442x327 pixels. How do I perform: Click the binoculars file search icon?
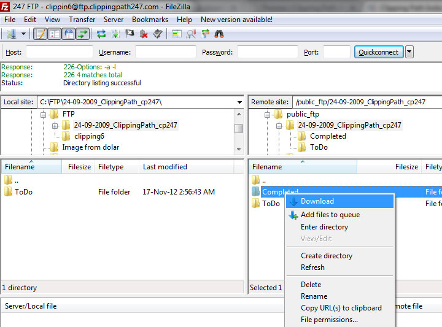point(219,34)
